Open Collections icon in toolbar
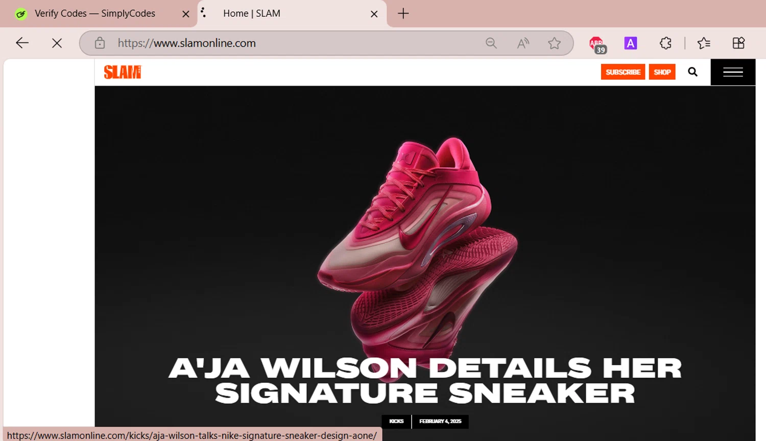Viewport: 766px width, 441px height. [738, 43]
